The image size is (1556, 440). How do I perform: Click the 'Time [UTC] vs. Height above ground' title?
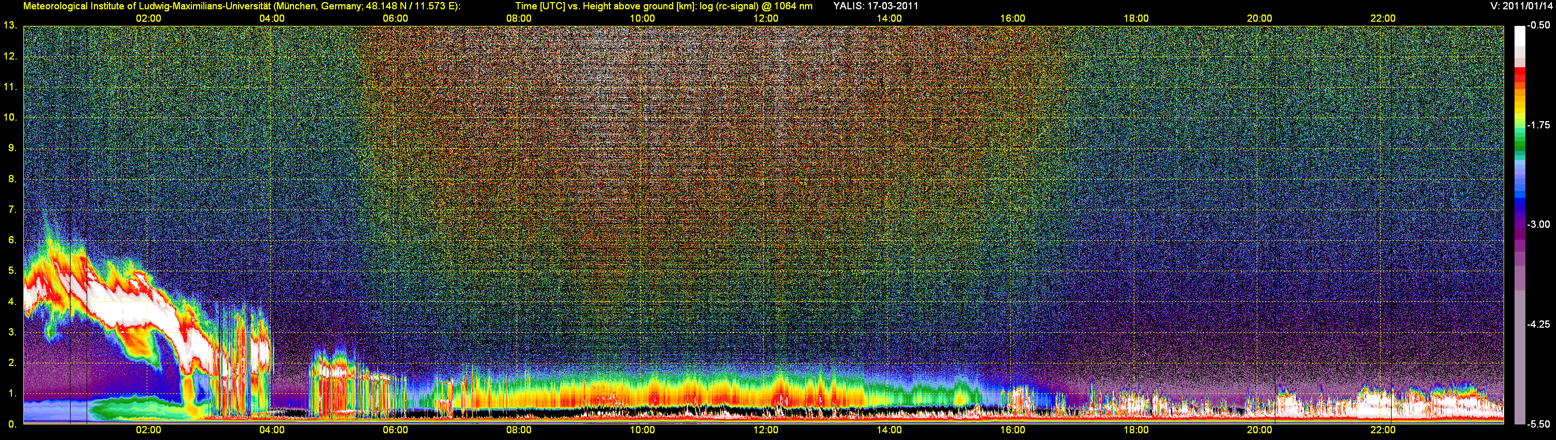[x=664, y=6]
